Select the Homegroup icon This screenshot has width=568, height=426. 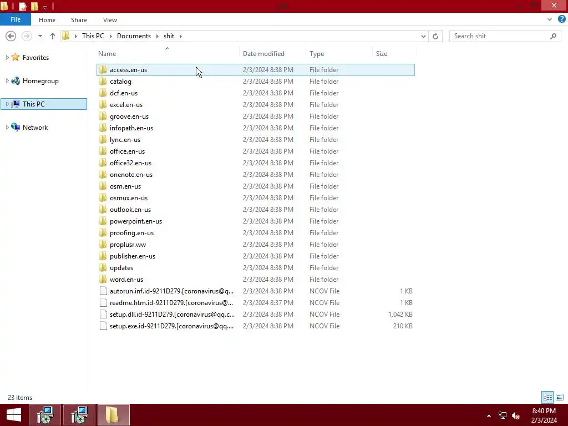[15, 81]
